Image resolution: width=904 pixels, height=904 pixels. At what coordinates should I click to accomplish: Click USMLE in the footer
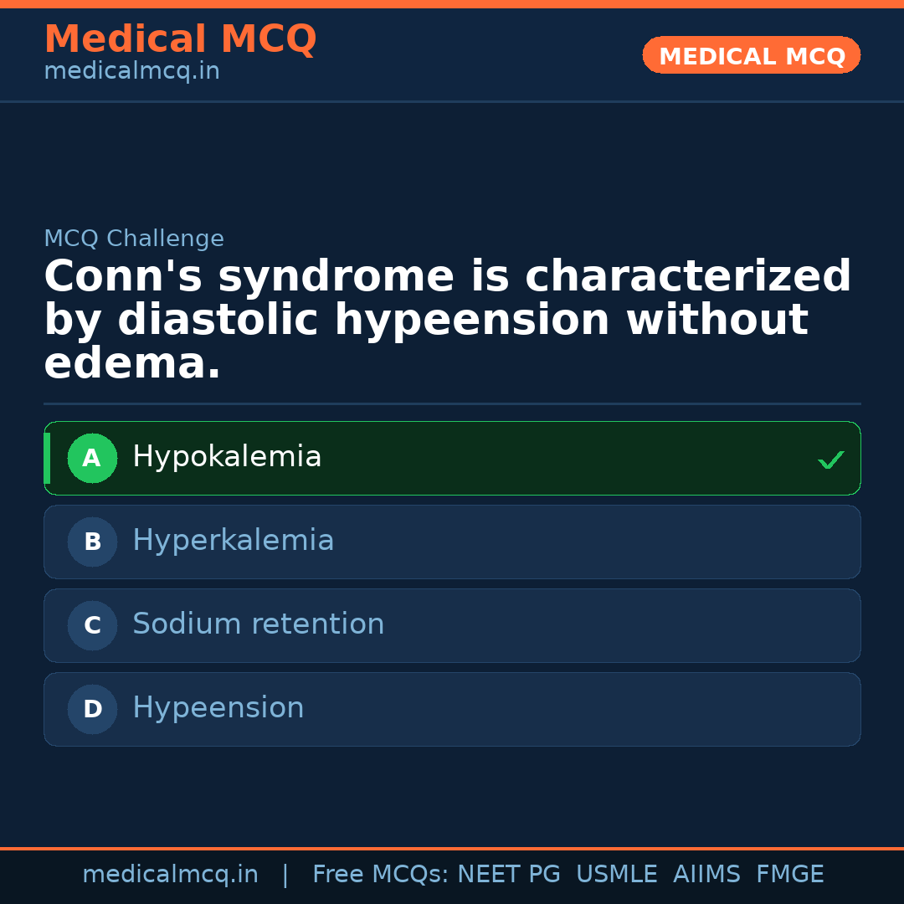616,875
